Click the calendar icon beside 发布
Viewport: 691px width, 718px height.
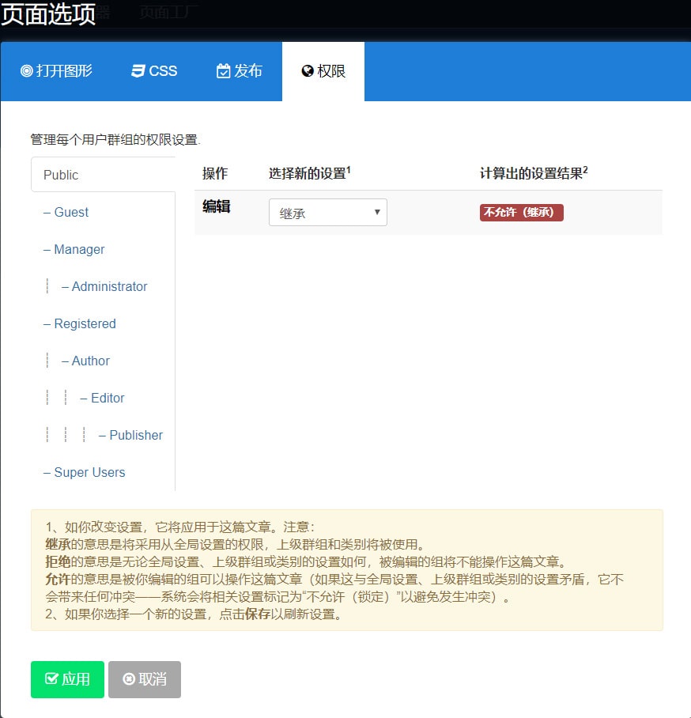[x=223, y=71]
